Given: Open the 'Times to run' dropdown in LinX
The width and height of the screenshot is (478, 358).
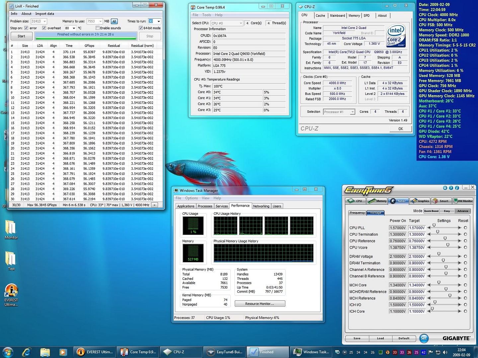Looking at the screenshot, I should tap(159, 21).
